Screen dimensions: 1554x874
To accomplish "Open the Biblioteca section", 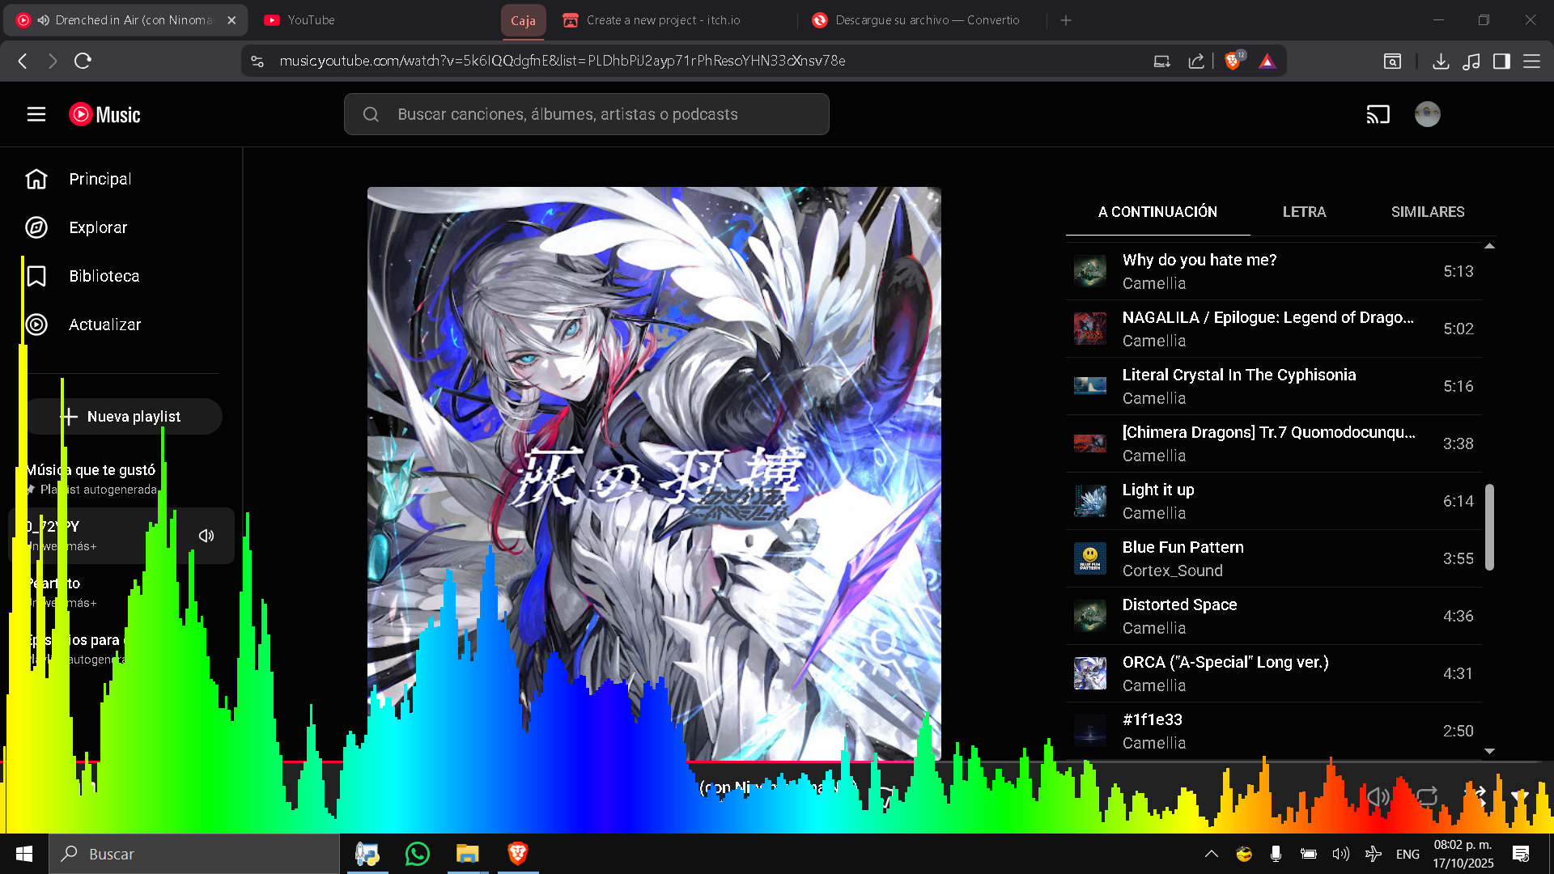I will 104,276.
